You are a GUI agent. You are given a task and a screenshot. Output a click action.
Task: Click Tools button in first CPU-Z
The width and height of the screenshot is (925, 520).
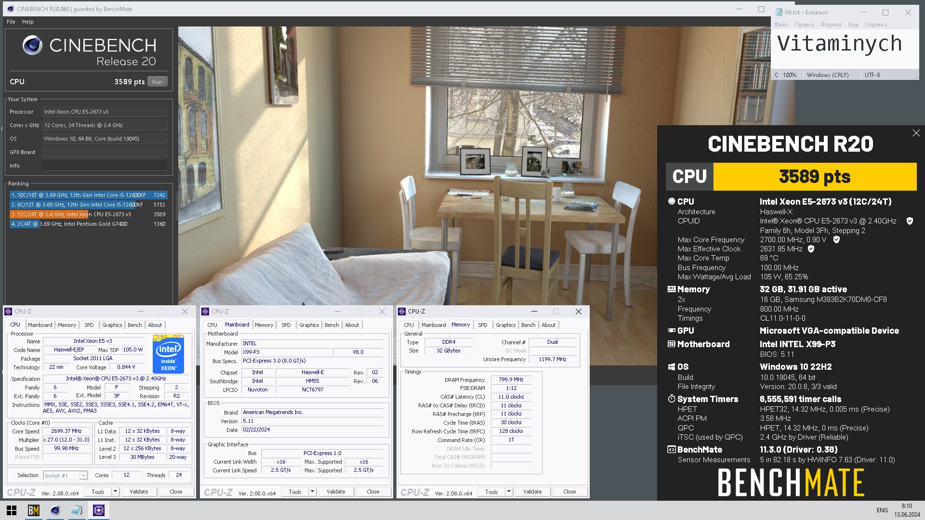click(x=98, y=492)
